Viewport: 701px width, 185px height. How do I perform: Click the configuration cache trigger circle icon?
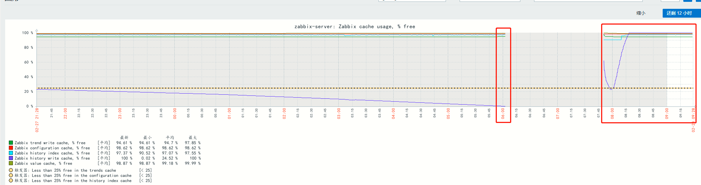pyautogui.click(x=11, y=175)
